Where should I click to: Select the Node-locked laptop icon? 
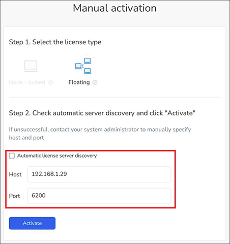pyautogui.click(x=31, y=66)
